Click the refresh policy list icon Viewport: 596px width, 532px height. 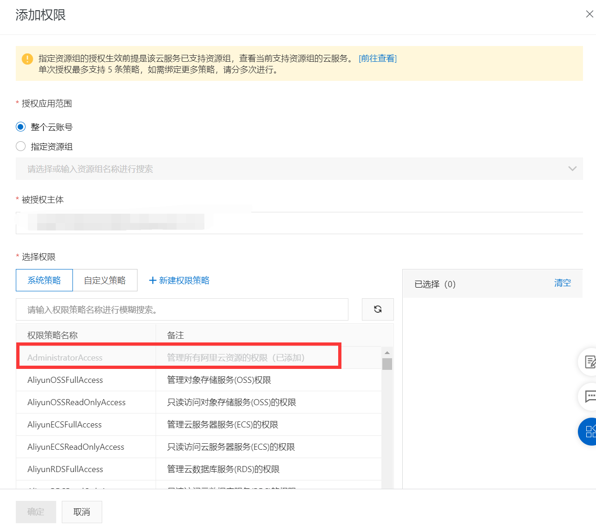378,309
